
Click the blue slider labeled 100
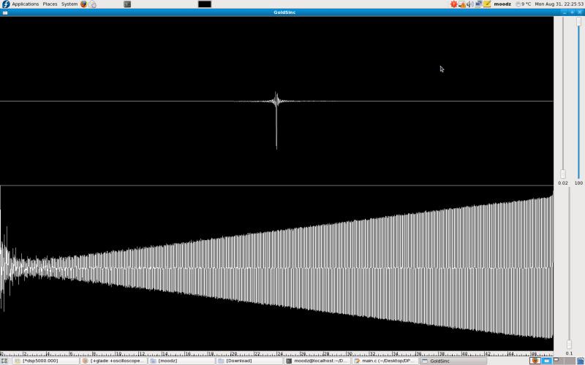click(x=579, y=22)
